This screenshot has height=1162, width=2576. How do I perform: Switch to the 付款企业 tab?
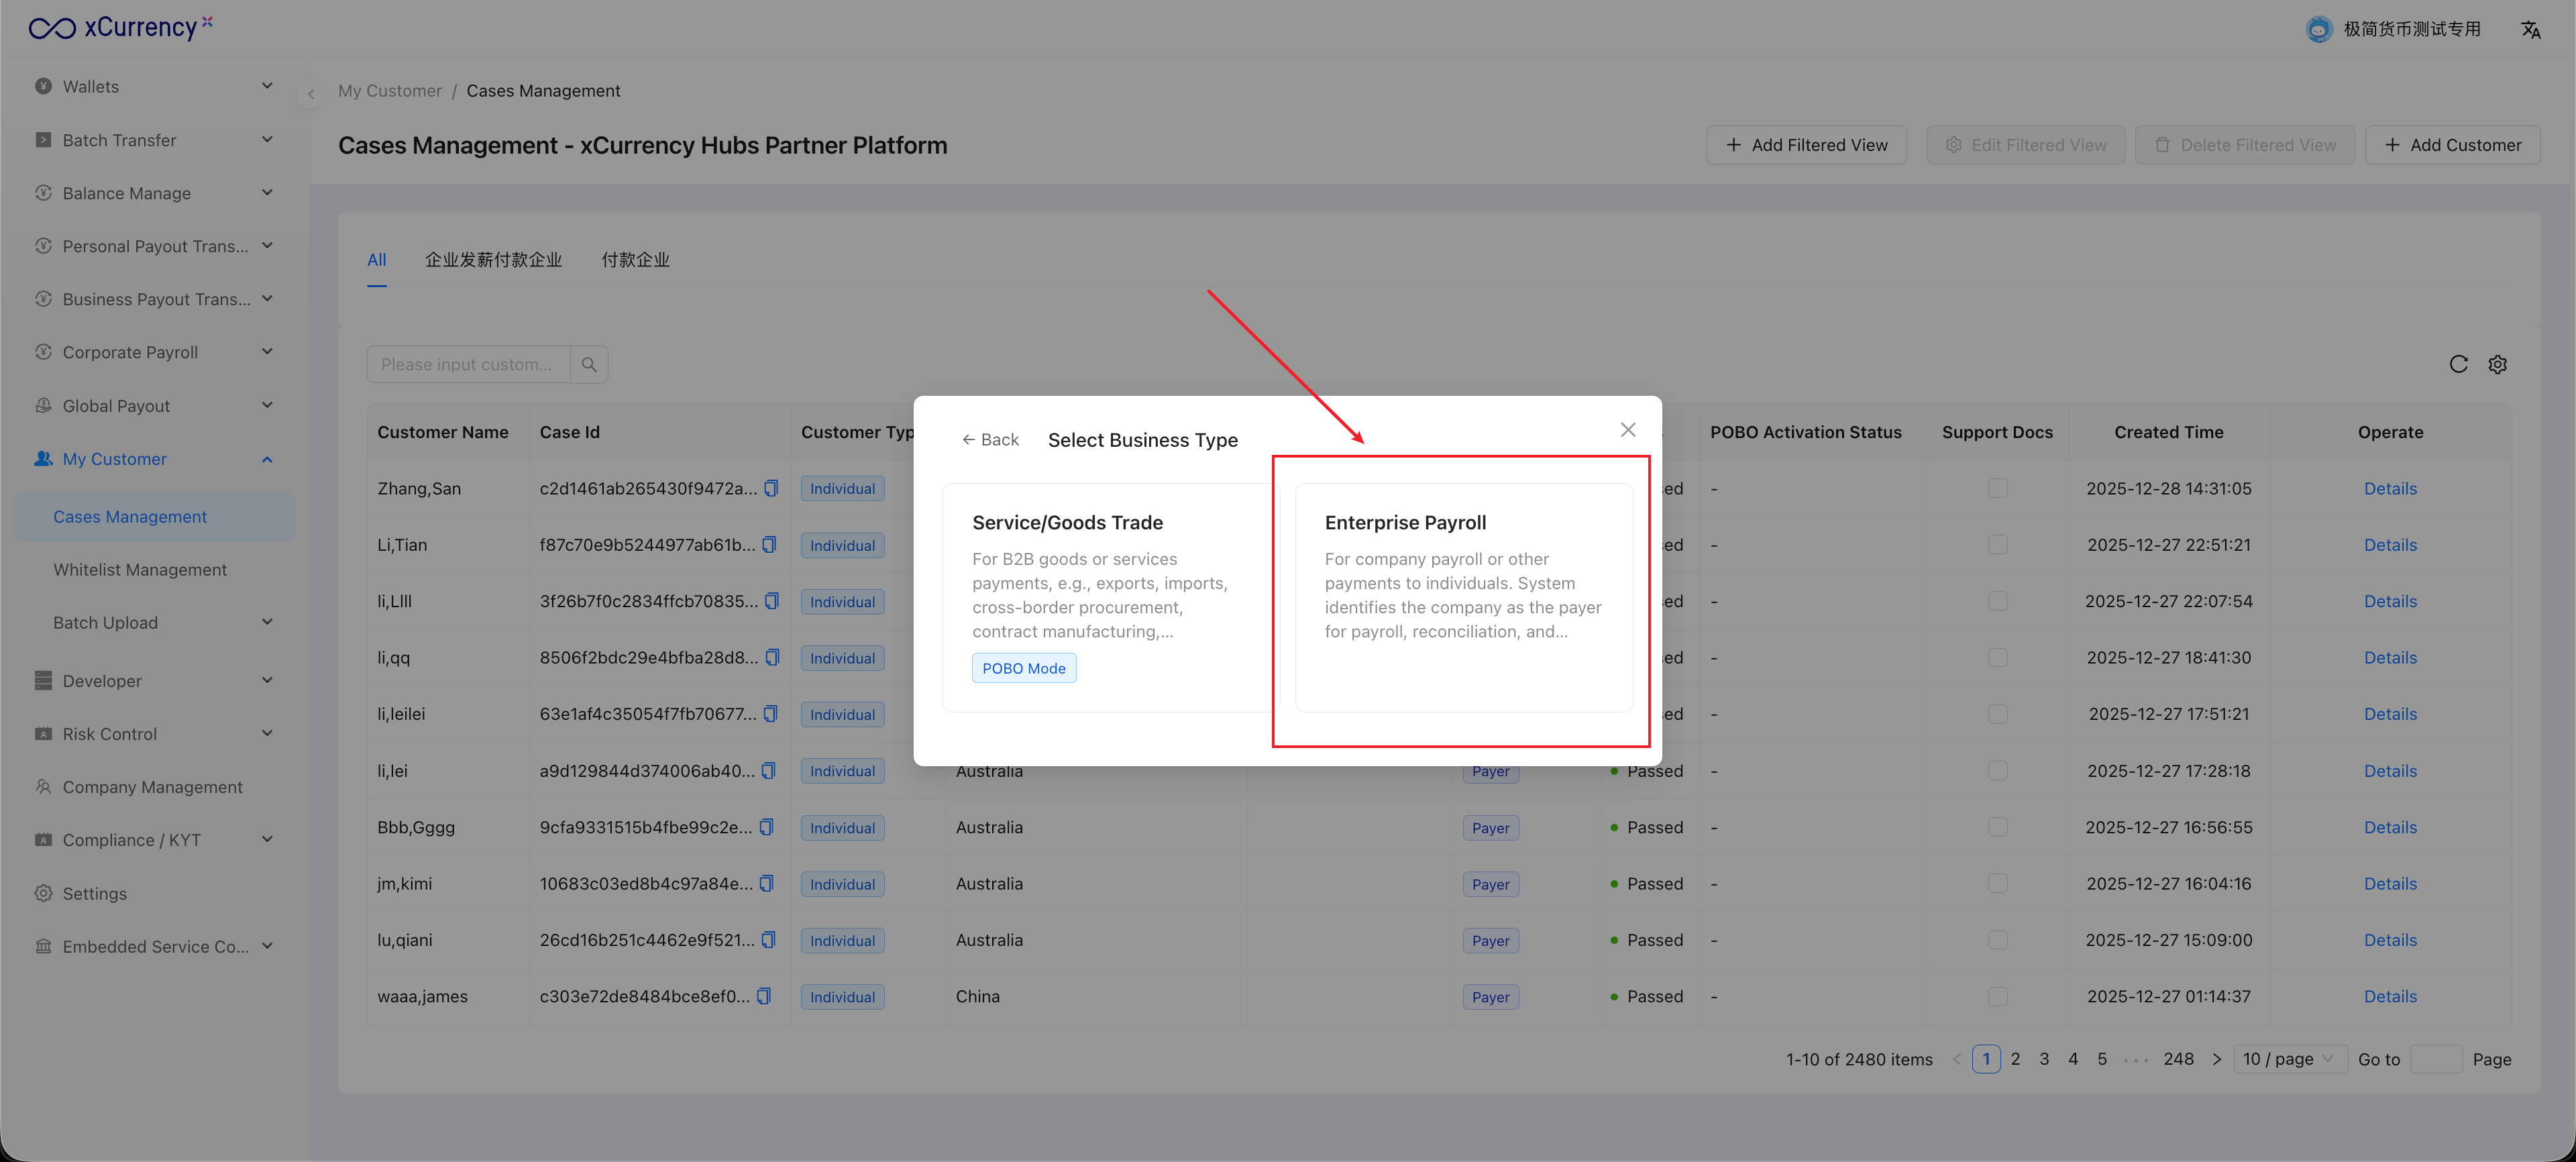(635, 260)
